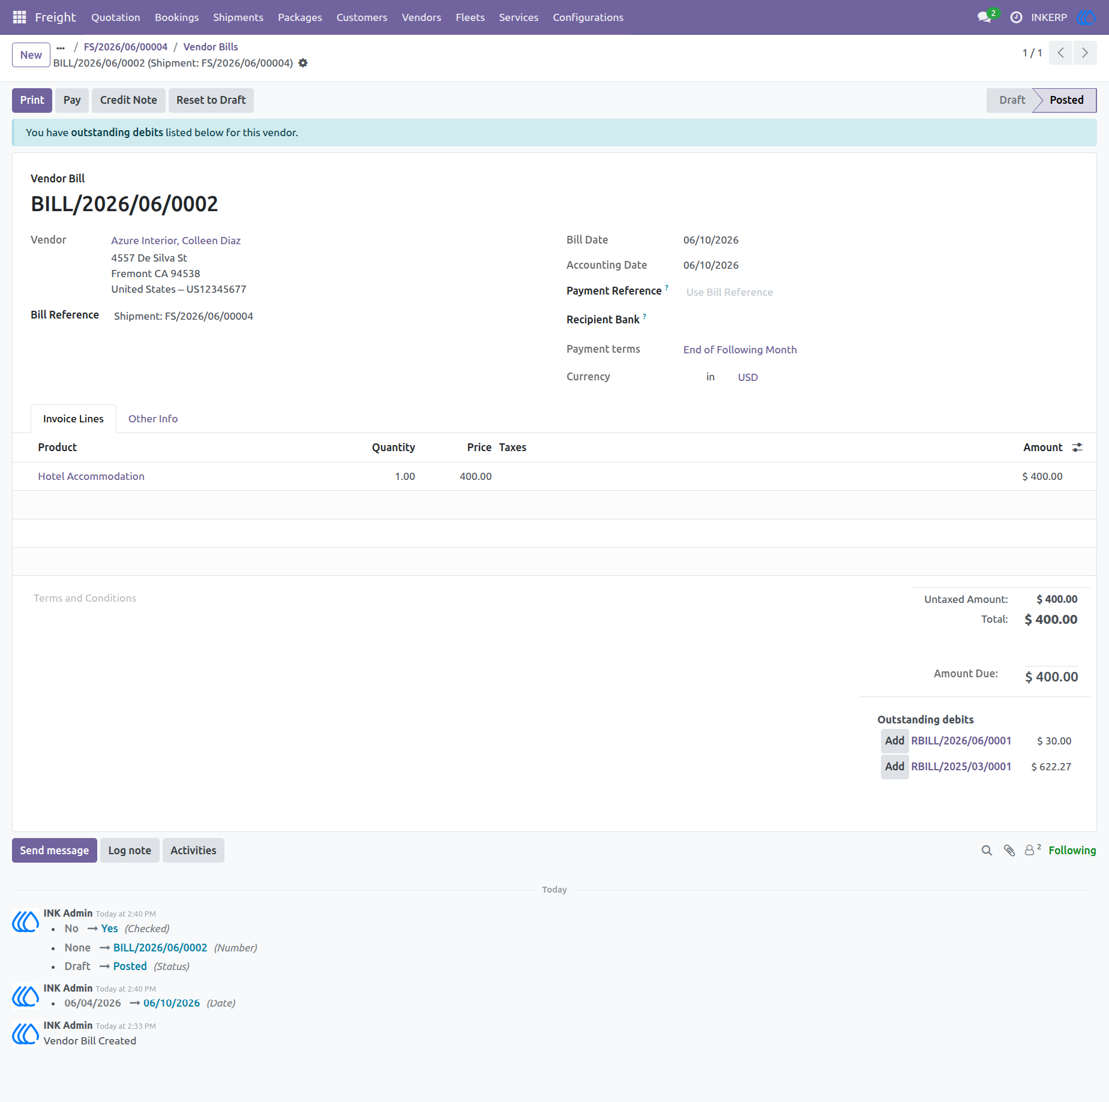The width and height of the screenshot is (1109, 1102).
Task: Attach a file with the paperclip icon
Action: (1009, 851)
